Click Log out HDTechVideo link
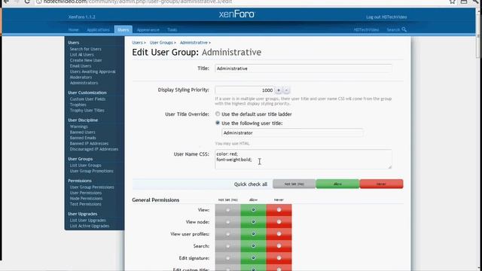The width and height of the screenshot is (482, 271). 386,17
